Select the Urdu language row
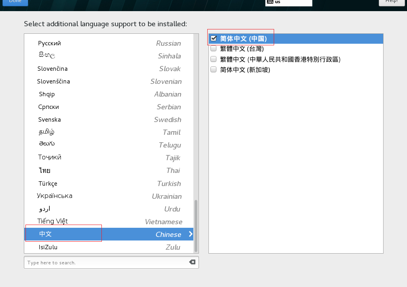Screen dimensions: 407x287 109,209
